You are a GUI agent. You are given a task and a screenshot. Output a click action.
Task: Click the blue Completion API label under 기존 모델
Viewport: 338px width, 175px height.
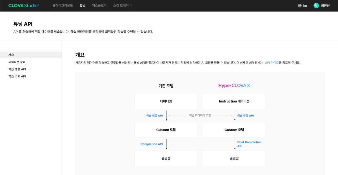coord(152,144)
